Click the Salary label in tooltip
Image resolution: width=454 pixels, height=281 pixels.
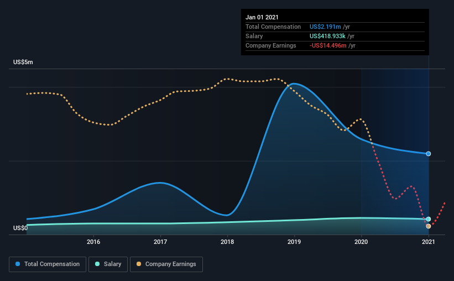[x=254, y=36]
